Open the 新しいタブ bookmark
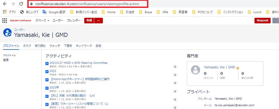The width and height of the screenshot is (279, 109). [x=29, y=12]
